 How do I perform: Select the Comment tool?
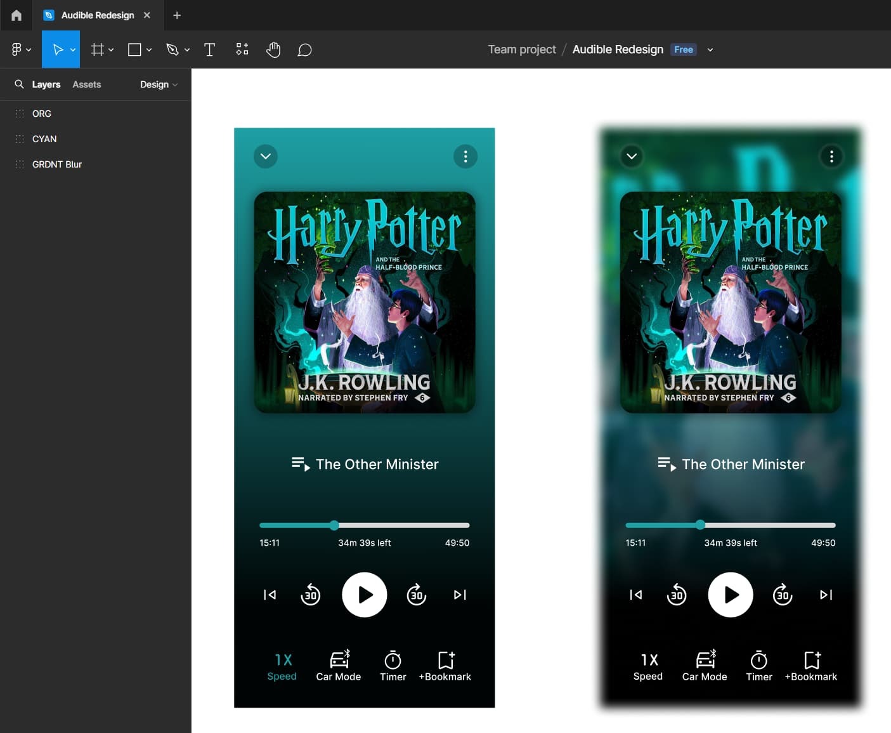[x=304, y=50]
